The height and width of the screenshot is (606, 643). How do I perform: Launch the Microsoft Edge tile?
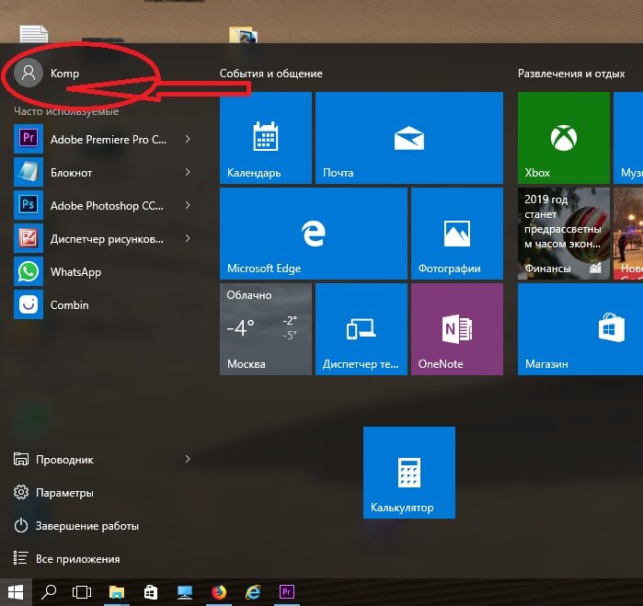pos(314,234)
